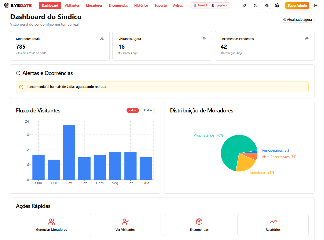Click the tall Sex bar in visitor chart
This screenshot has height=240, width=324.
coord(69,152)
